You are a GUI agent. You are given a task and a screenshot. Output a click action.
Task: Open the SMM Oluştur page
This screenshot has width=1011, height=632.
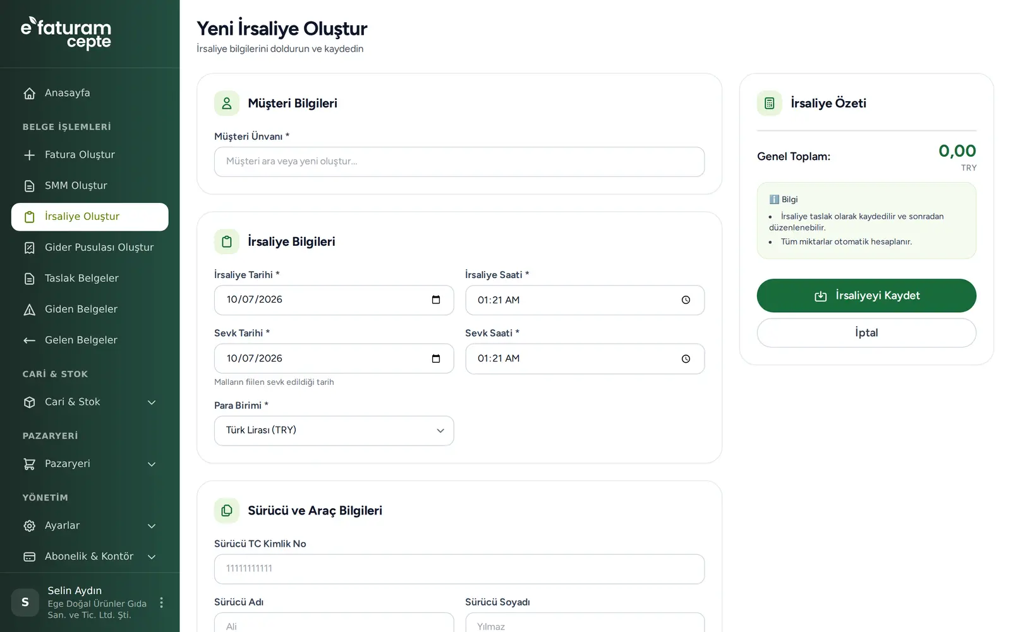pos(90,186)
